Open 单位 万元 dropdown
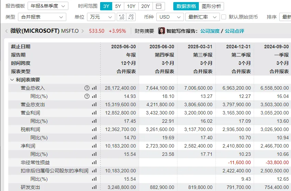Image resolution: width=291 pixels, height=191 pixels. [x=101, y=17]
